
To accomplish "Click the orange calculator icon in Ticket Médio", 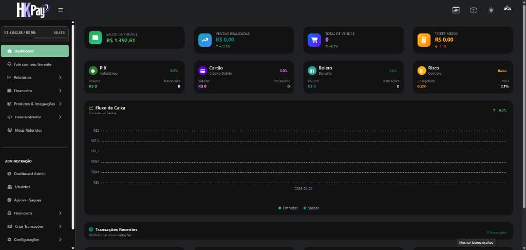I will pyautogui.click(x=424, y=40).
